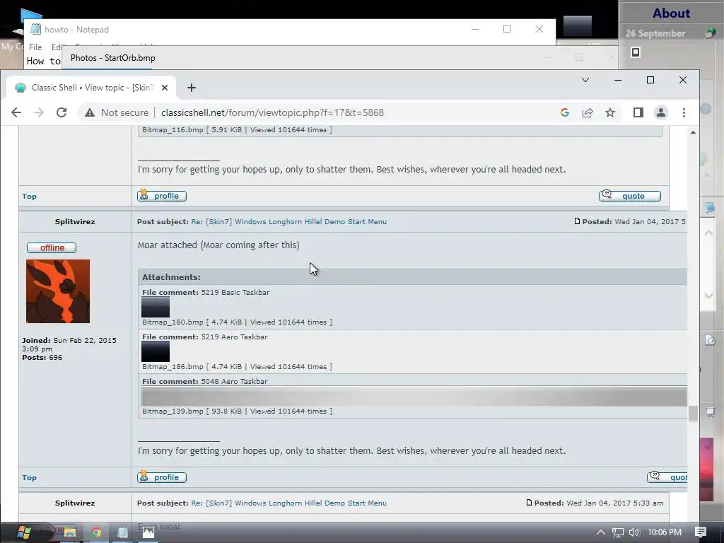Image resolution: width=724 pixels, height=543 pixels.
Task: Click profile button below the Bitmap_139 attachment
Action: point(162,477)
